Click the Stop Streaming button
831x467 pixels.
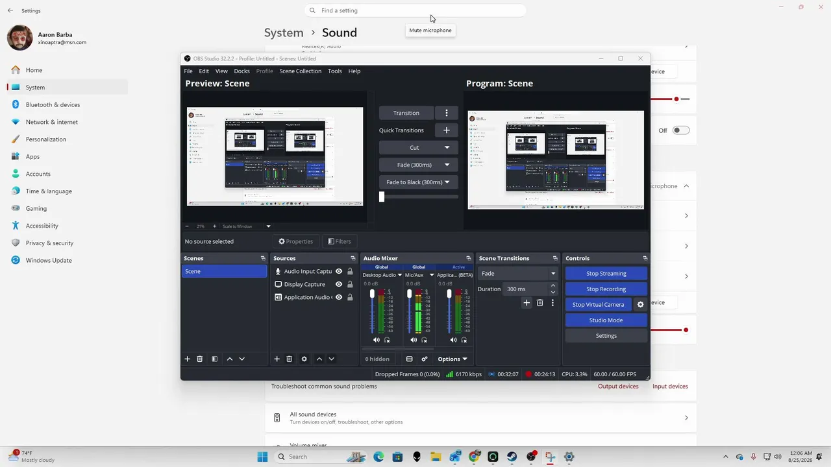pyautogui.click(x=606, y=274)
